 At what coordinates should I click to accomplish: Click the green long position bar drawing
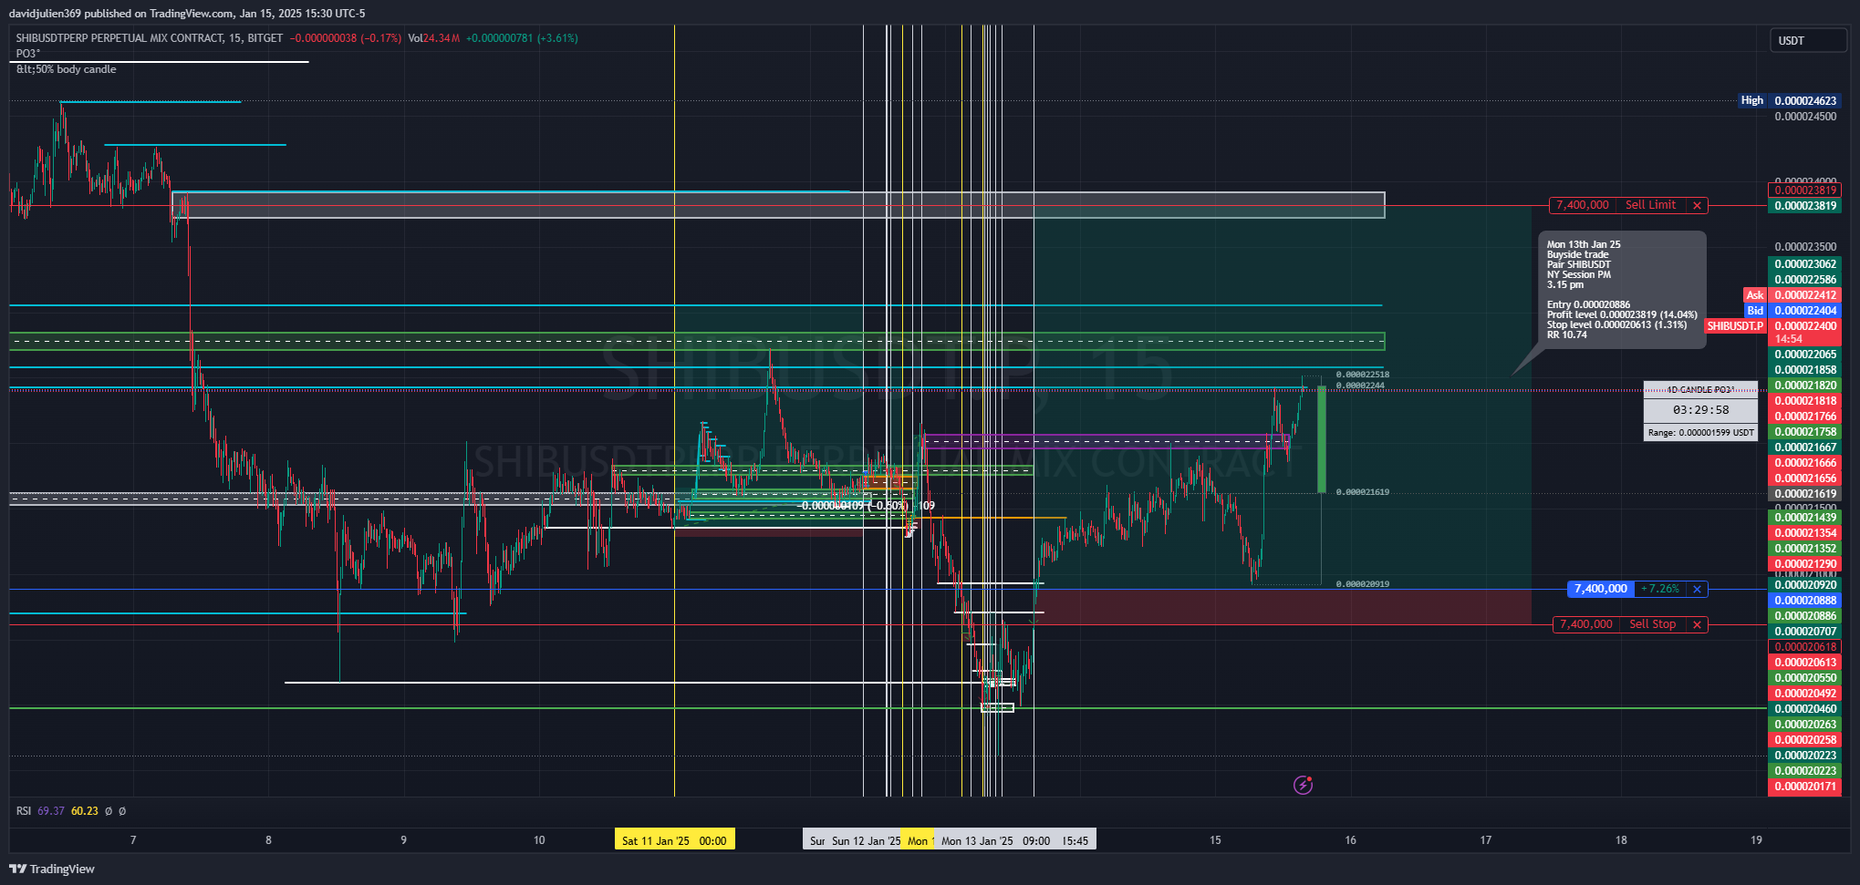1321,440
